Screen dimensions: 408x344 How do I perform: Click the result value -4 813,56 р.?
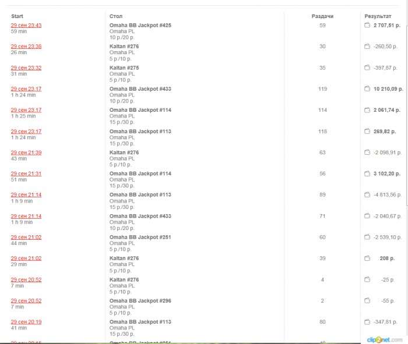(388, 194)
